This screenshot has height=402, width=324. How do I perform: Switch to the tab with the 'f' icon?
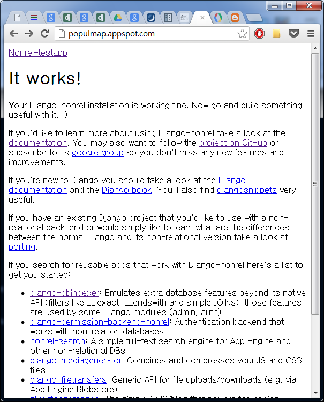(184, 18)
